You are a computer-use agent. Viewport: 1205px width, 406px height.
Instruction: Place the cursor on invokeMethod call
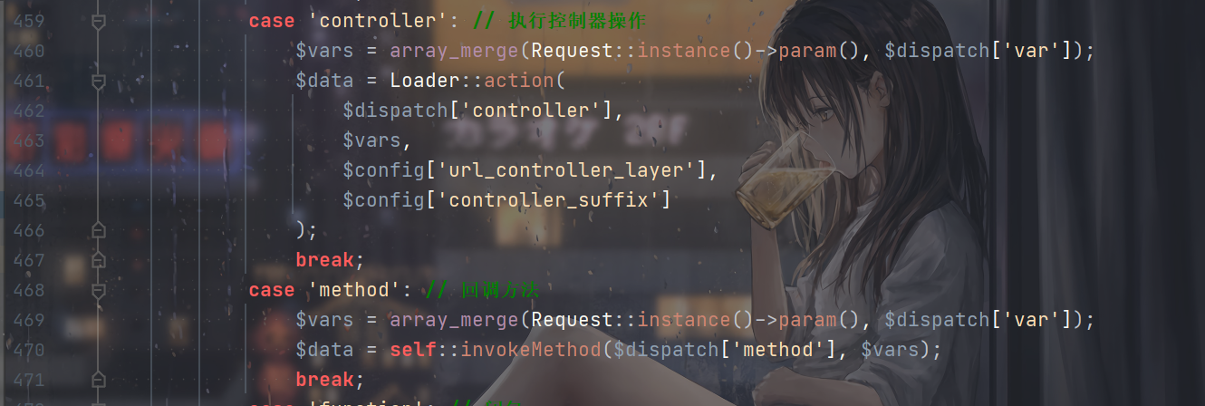pos(531,350)
